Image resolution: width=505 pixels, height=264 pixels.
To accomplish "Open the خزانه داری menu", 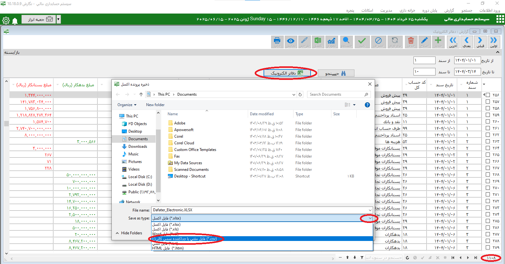I will (x=407, y=10).
